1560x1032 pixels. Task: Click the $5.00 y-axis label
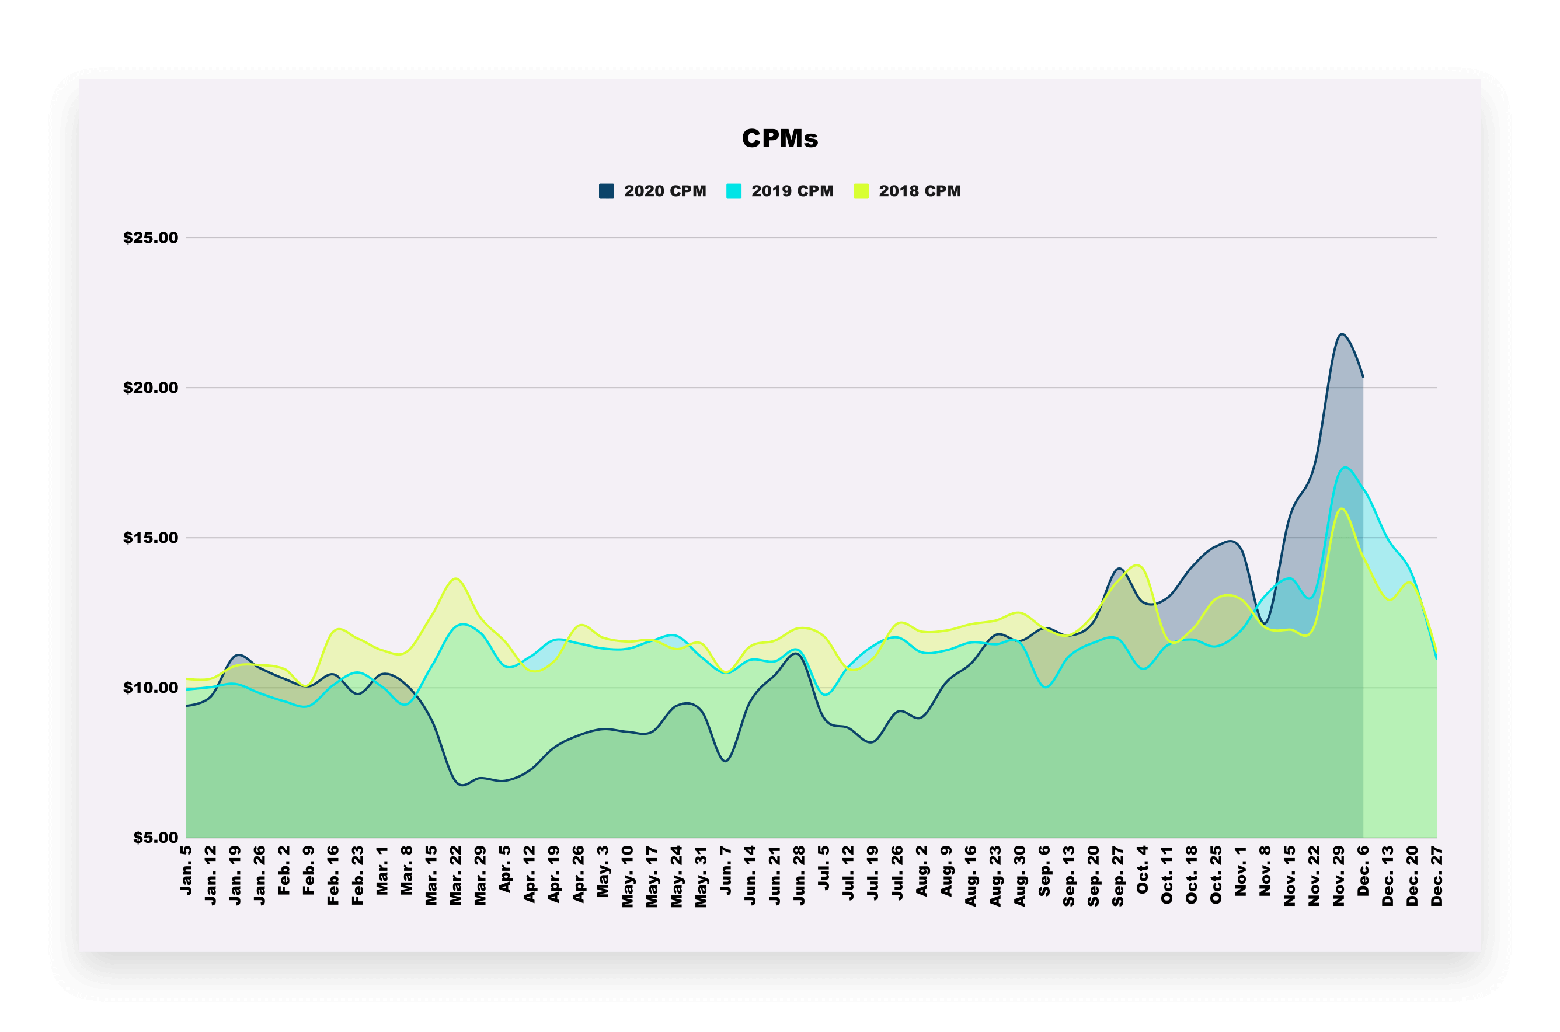[x=156, y=838]
